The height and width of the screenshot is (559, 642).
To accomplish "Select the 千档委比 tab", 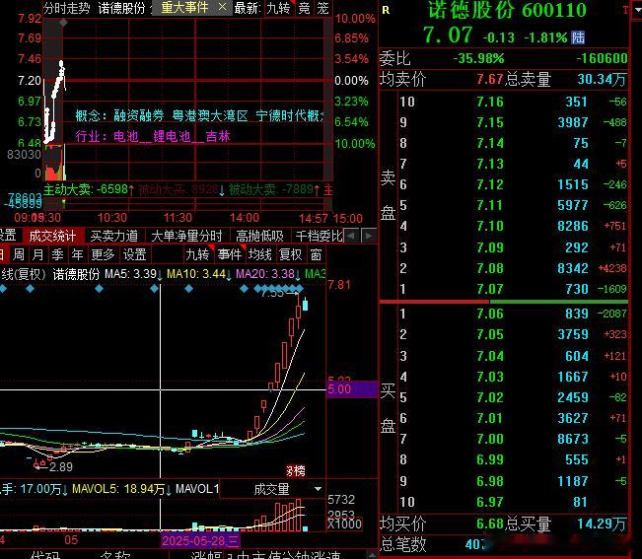I will [319, 236].
